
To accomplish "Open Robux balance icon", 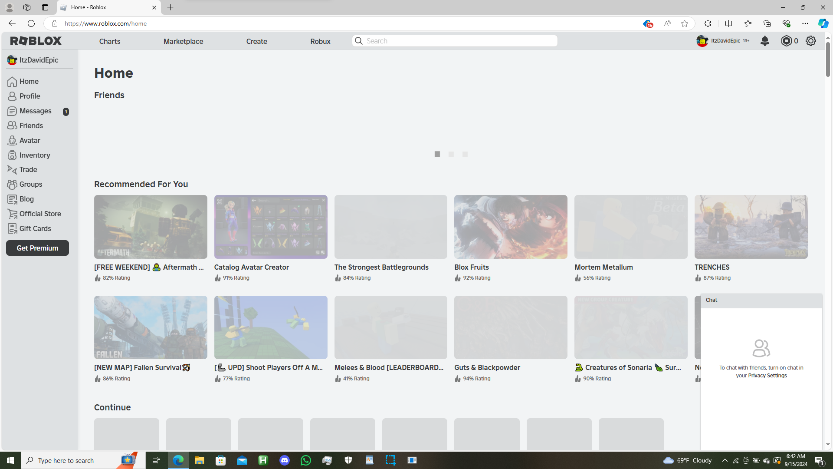I will click(x=786, y=41).
